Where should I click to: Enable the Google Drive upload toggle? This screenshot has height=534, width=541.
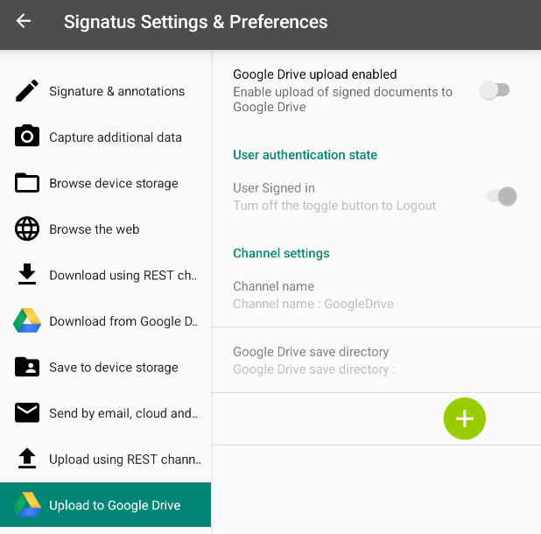pyautogui.click(x=495, y=90)
